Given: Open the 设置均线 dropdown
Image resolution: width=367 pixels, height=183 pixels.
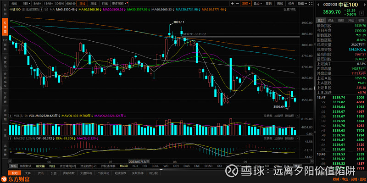Looking at the screenshot, I should (x=290, y=10).
